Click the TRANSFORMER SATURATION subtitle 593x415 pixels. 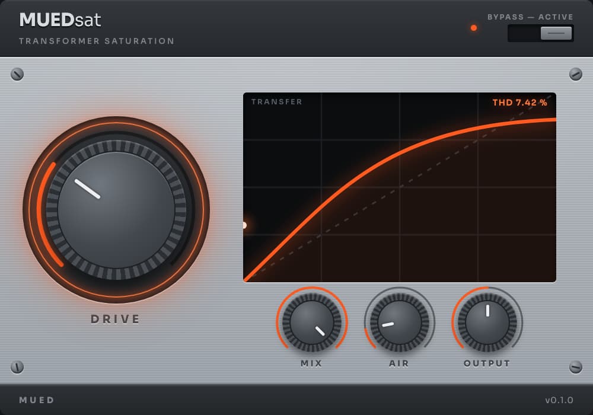(x=97, y=41)
